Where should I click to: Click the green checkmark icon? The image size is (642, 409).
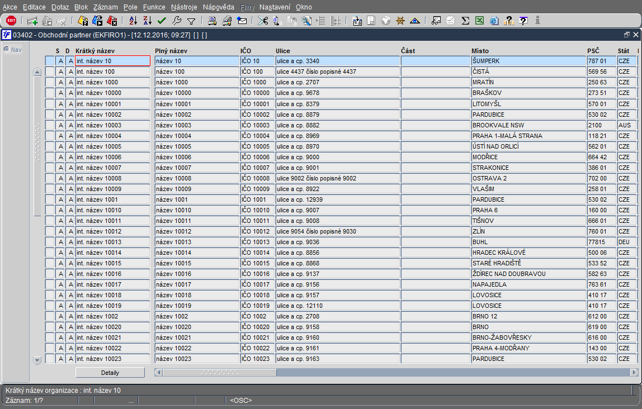162,21
